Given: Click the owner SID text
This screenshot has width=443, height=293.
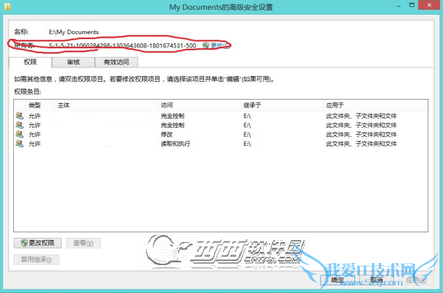Looking at the screenshot, I should click(x=122, y=45).
